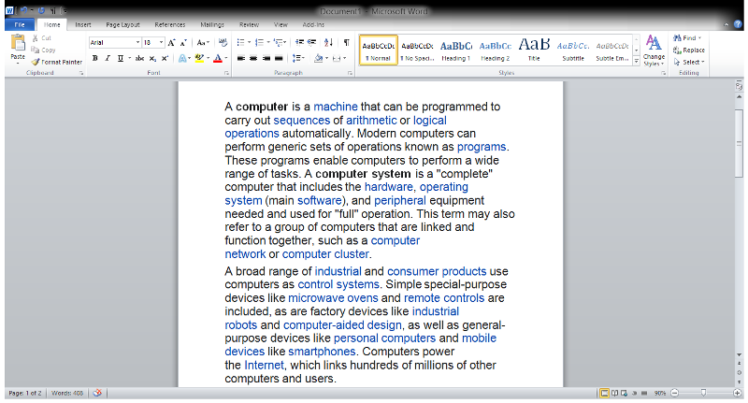Viewport: 748px width, 403px height.
Task: Click the Word Help question mark
Action: (x=738, y=24)
